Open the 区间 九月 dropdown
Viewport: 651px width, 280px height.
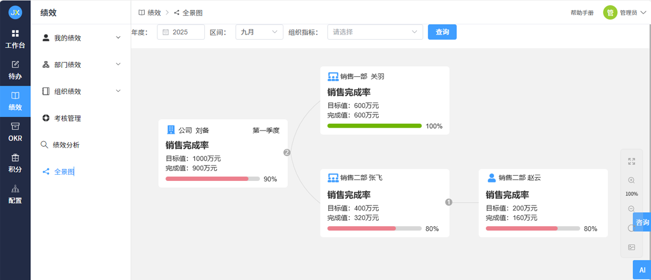[259, 32]
